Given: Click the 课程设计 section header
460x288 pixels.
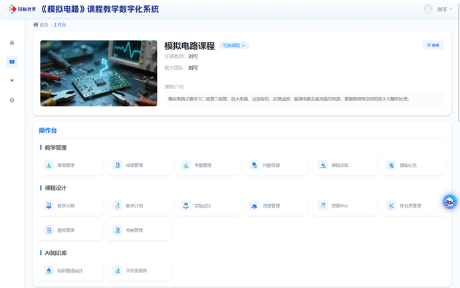Looking at the screenshot, I should (x=55, y=188).
